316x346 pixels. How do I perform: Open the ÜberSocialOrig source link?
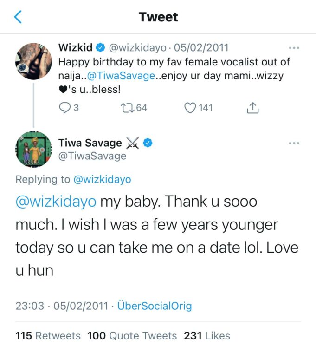pos(155,306)
